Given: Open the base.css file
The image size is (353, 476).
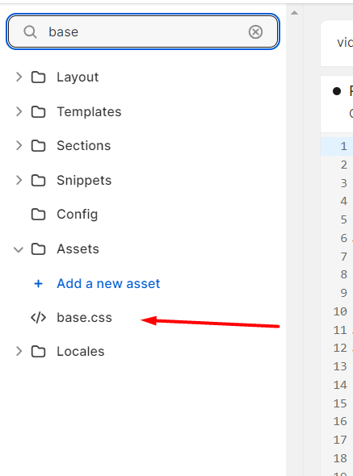Looking at the screenshot, I should pos(84,318).
